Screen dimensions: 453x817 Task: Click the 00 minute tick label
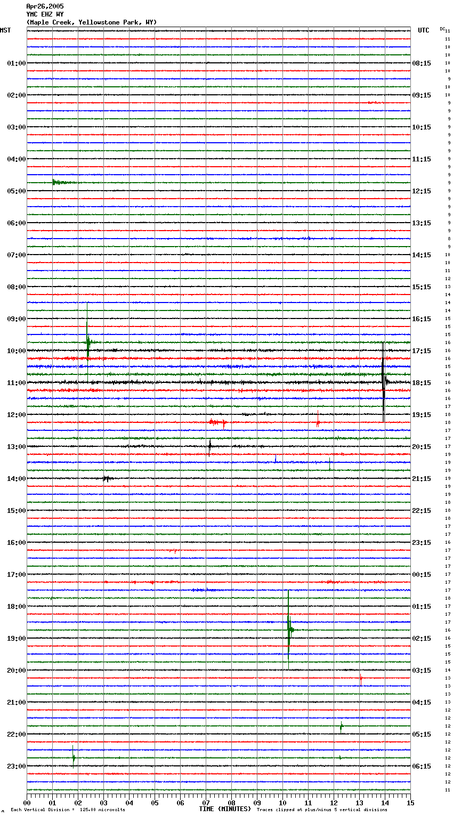point(27,803)
